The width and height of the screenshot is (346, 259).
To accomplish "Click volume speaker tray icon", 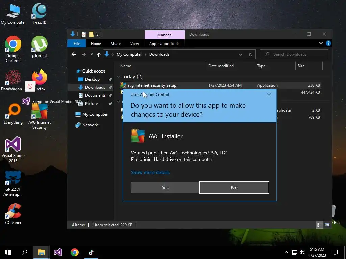I will (302, 252).
